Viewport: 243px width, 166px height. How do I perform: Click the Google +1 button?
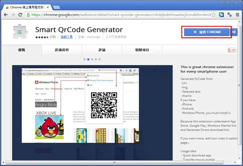coord(232,50)
